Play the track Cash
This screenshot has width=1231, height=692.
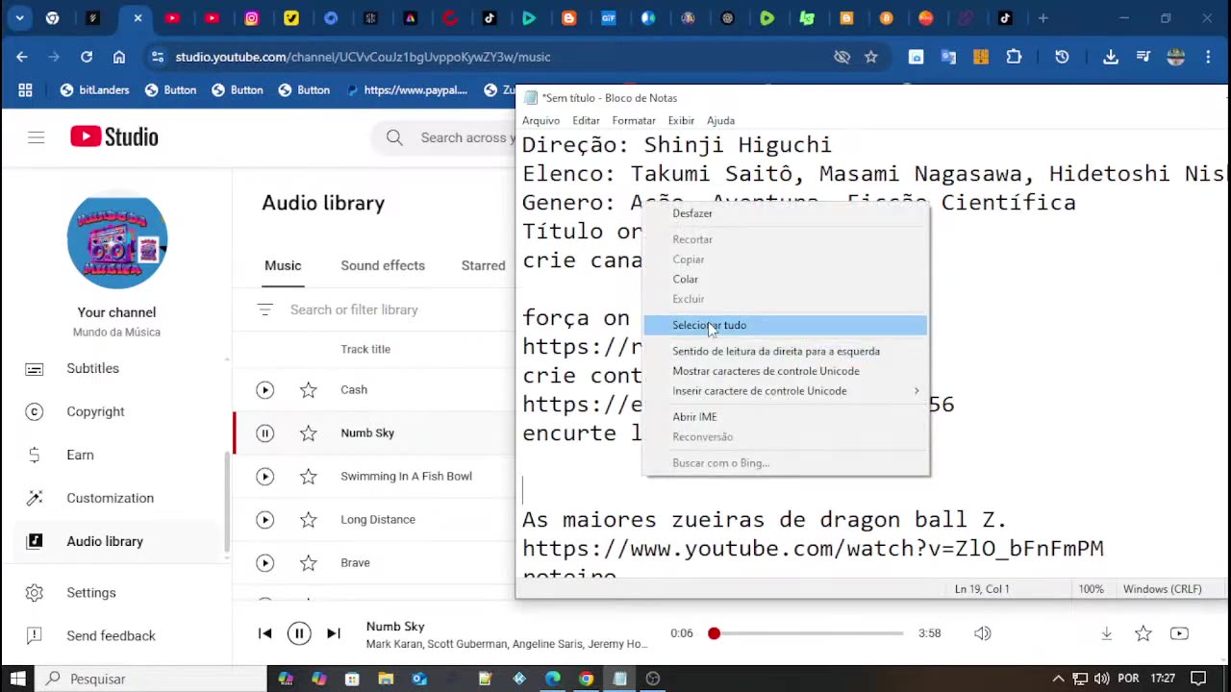point(265,390)
